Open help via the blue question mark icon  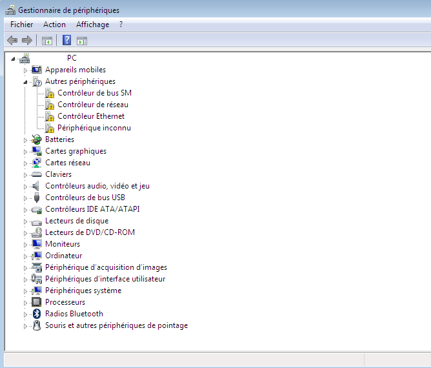pyautogui.click(x=67, y=40)
